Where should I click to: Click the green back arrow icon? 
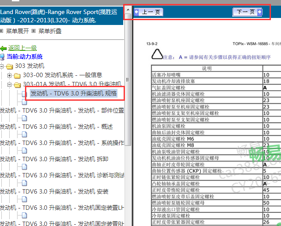pyautogui.click(x=3, y=48)
